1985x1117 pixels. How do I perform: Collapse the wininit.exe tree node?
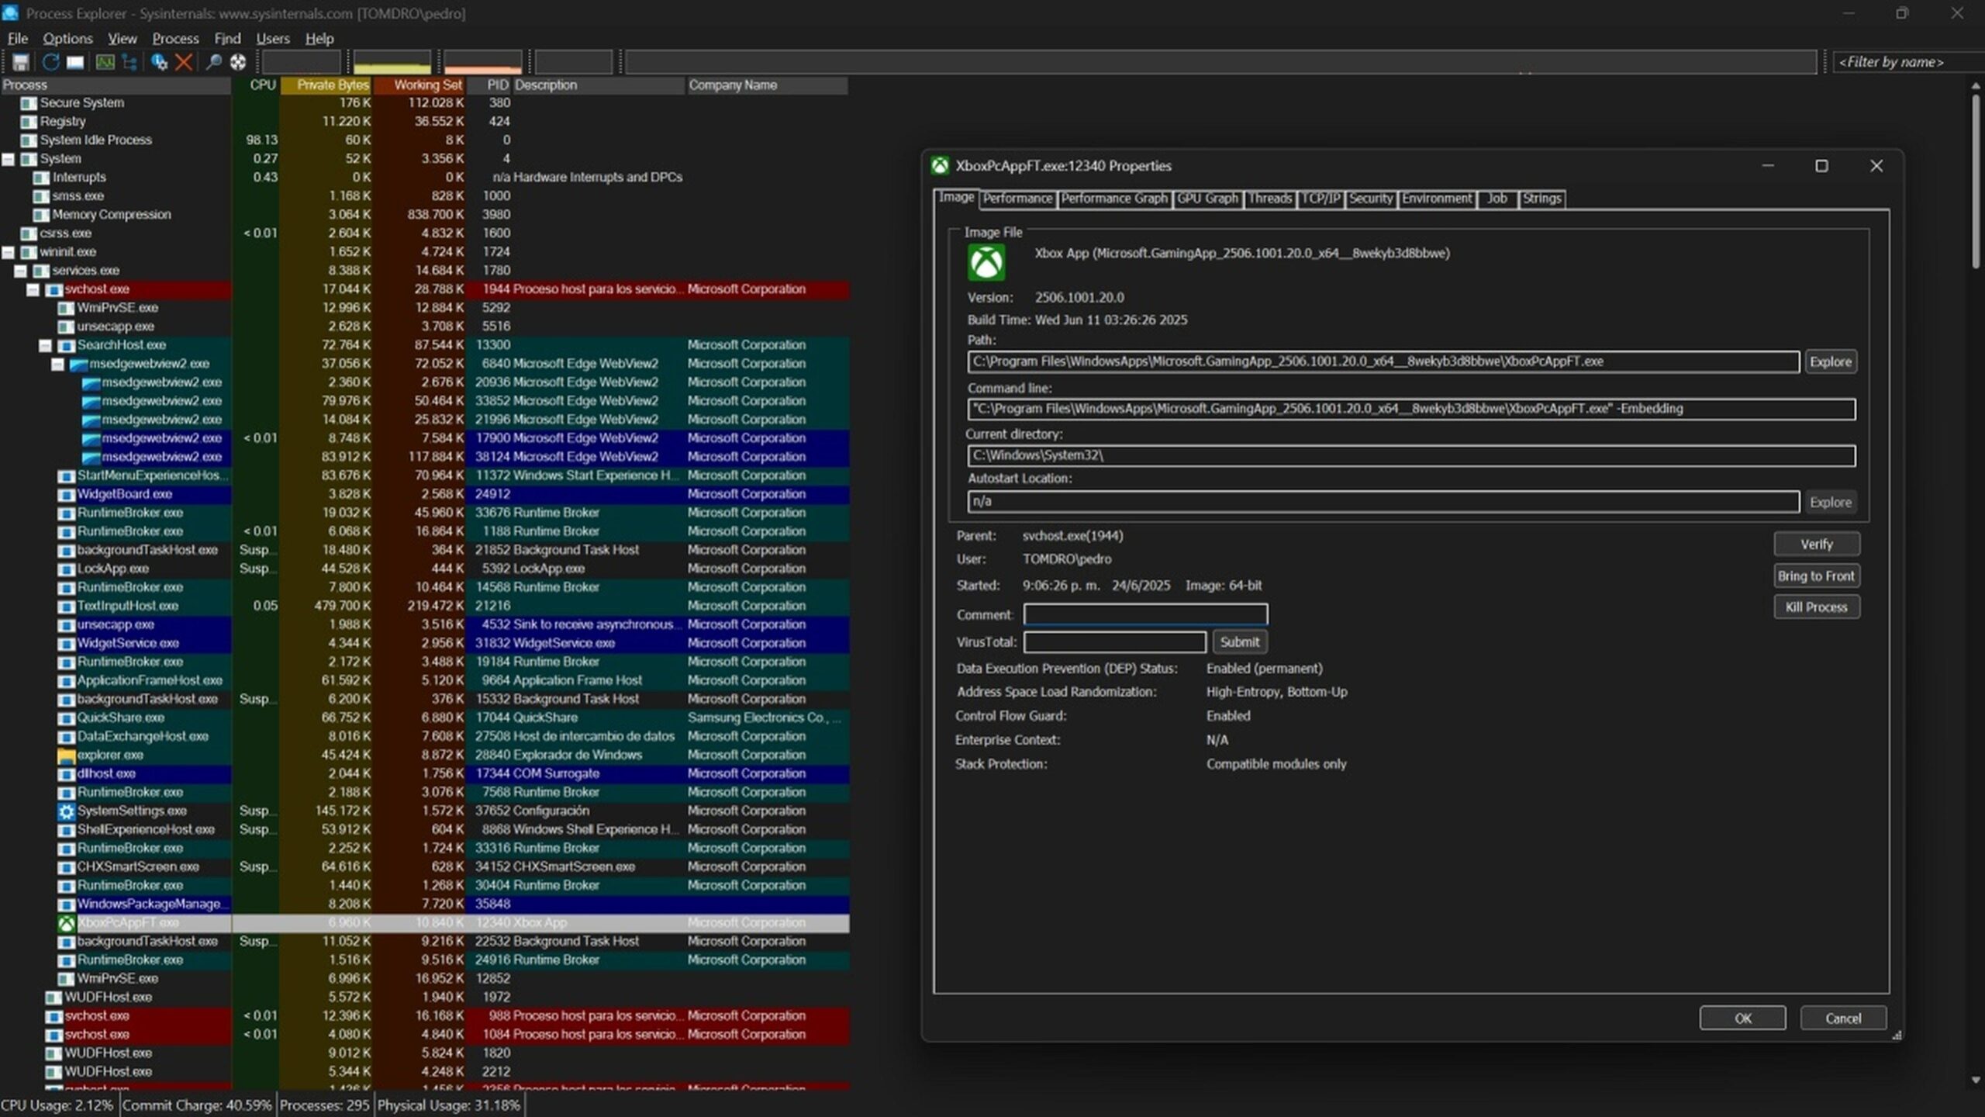click(9, 252)
